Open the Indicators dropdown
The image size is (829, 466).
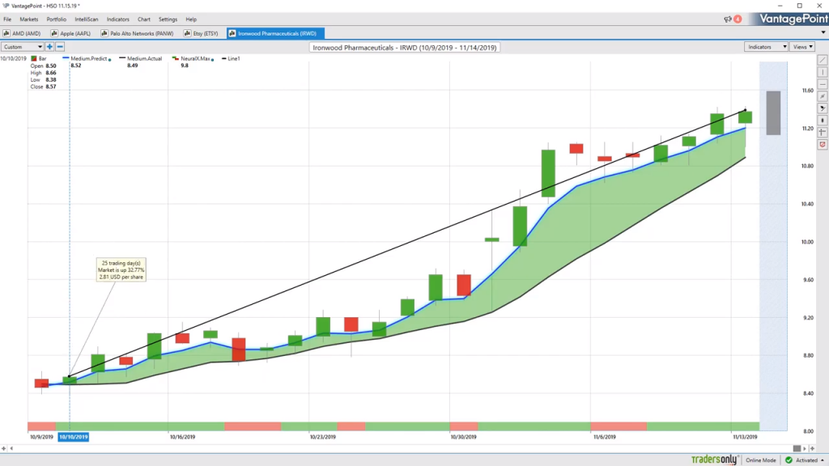tap(766, 46)
